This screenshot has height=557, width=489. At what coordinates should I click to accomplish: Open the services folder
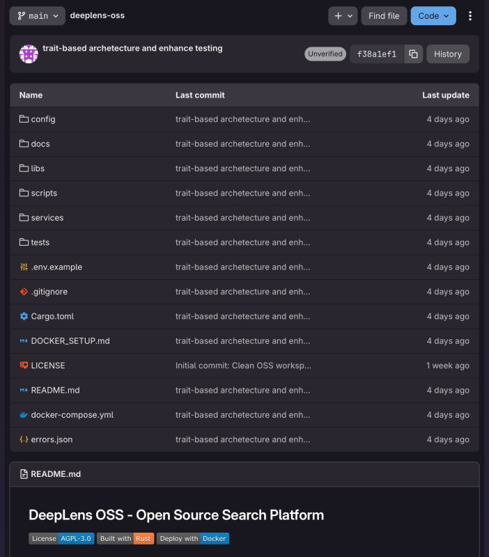pos(47,218)
